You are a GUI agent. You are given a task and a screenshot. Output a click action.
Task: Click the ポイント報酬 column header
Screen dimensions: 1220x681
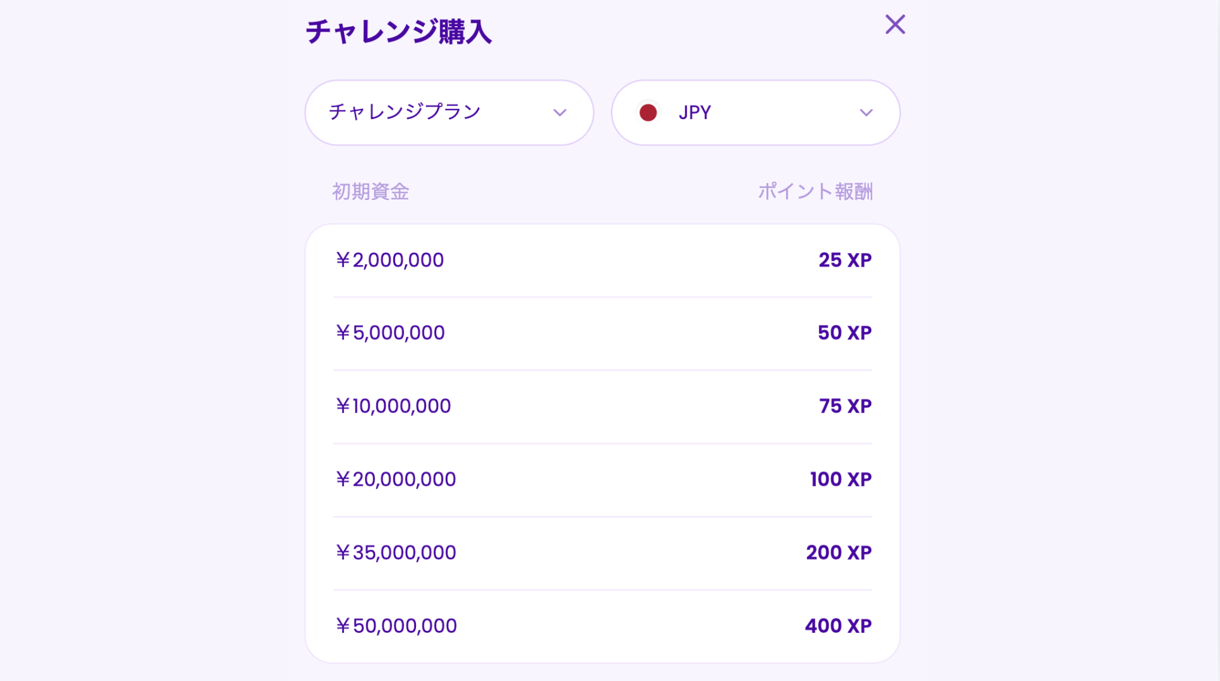coord(815,192)
